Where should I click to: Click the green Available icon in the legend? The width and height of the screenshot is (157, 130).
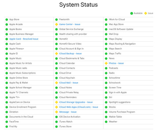point(132,13)
